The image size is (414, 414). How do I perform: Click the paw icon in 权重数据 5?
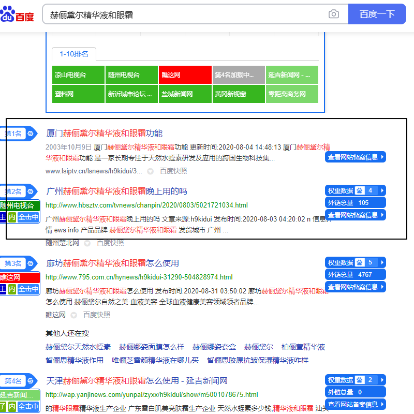click(359, 262)
